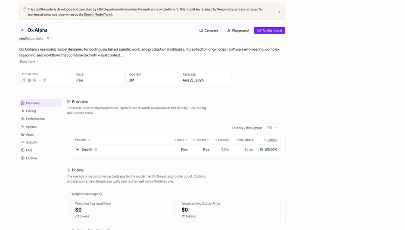This screenshot has width=405, height=230.
Task: Click the Ox Alpha model logo icon
Action: point(22,30)
